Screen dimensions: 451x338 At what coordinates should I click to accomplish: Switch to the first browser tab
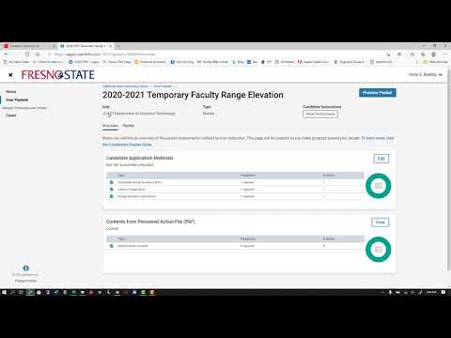[x=29, y=46]
